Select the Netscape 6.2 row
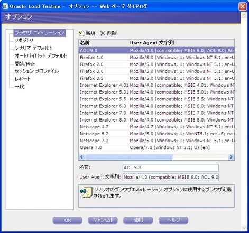Image resolution: width=249 pixels, height=233 pixels. pyautogui.click(x=156, y=134)
